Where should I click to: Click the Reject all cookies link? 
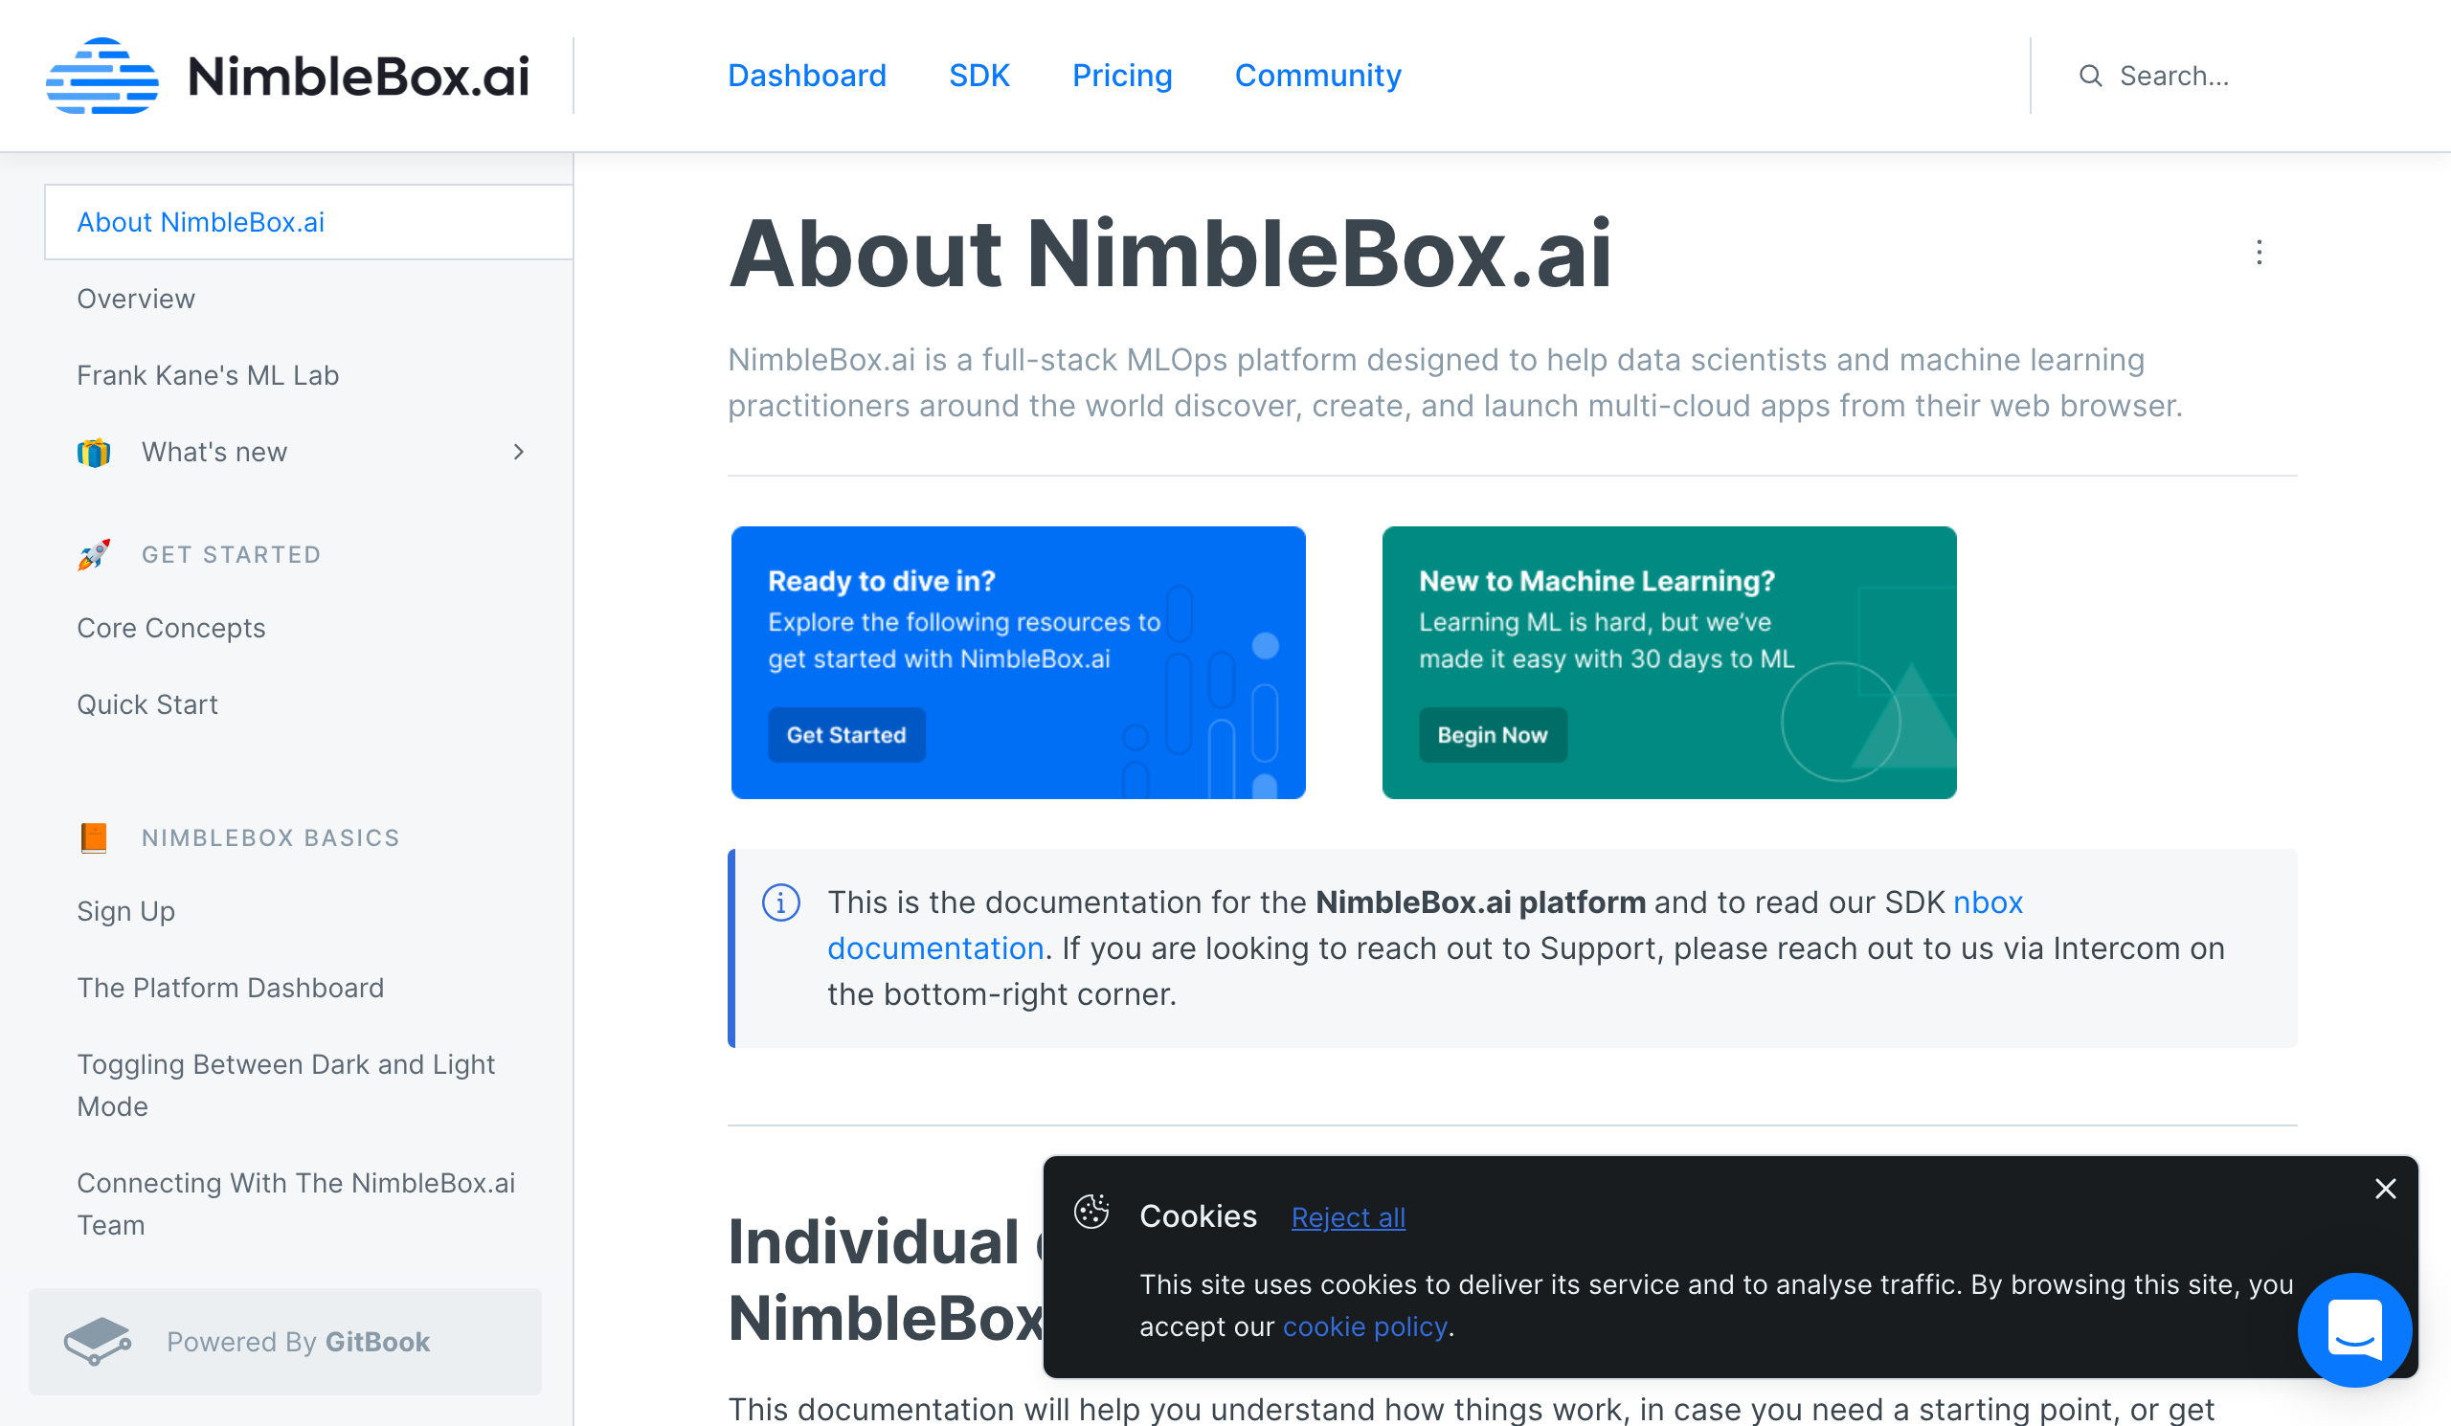click(x=1348, y=1217)
